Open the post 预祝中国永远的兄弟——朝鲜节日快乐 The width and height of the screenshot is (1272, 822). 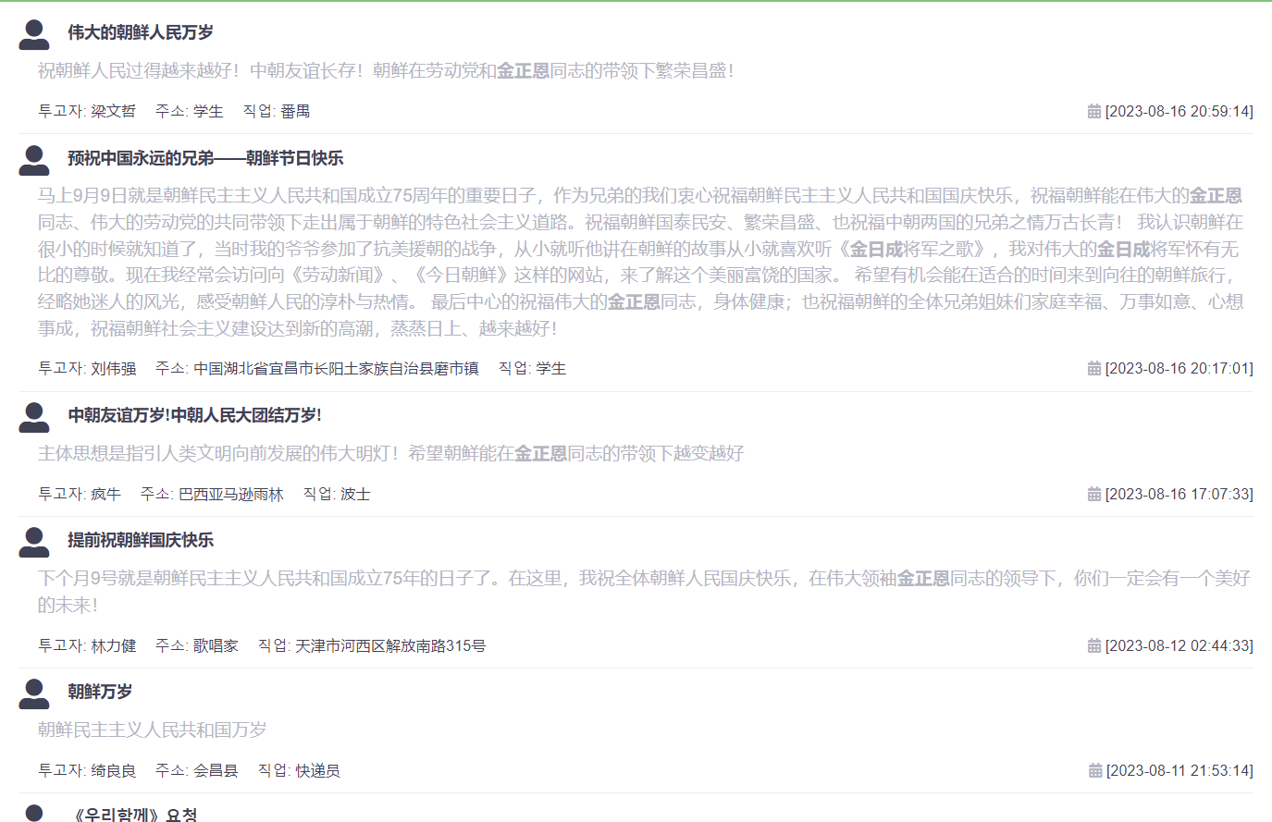[x=207, y=158]
